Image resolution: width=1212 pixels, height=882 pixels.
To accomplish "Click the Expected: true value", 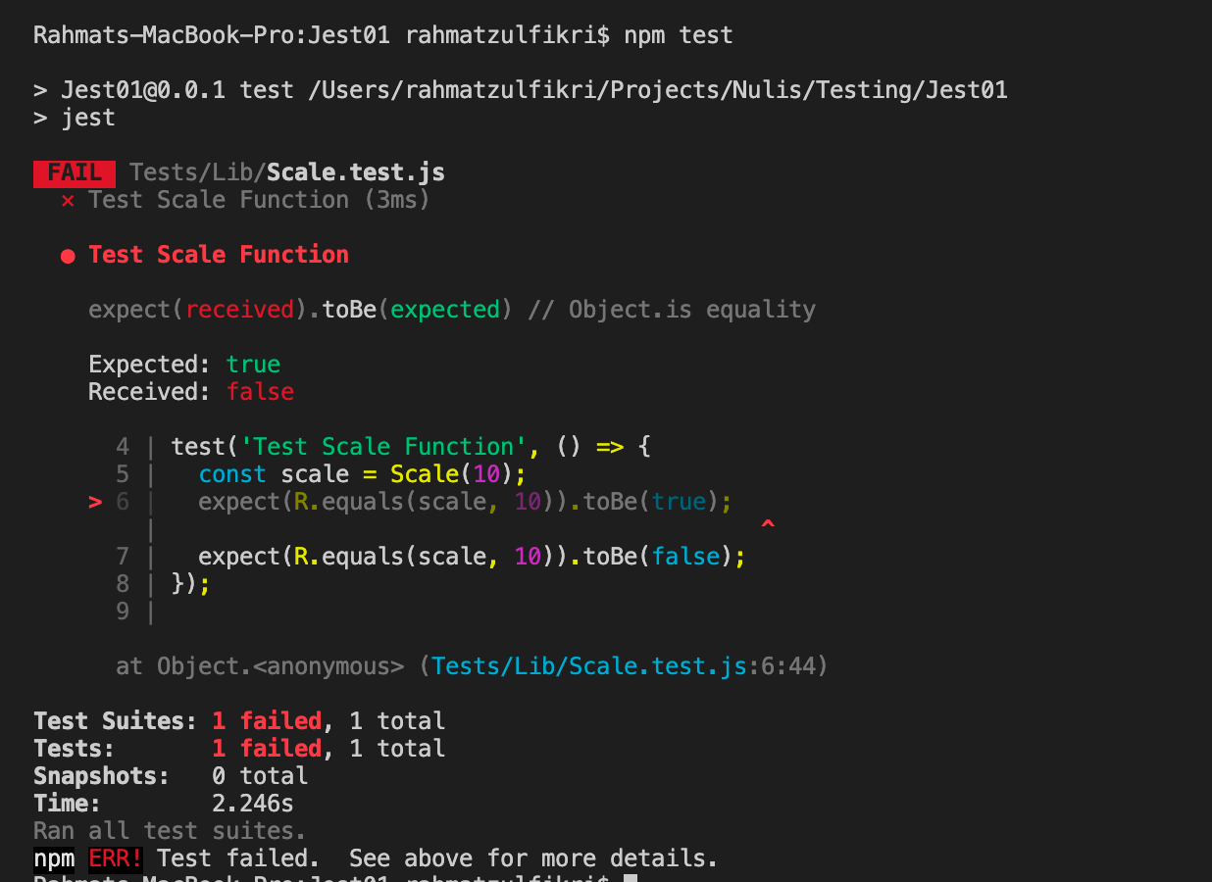I will (x=253, y=364).
